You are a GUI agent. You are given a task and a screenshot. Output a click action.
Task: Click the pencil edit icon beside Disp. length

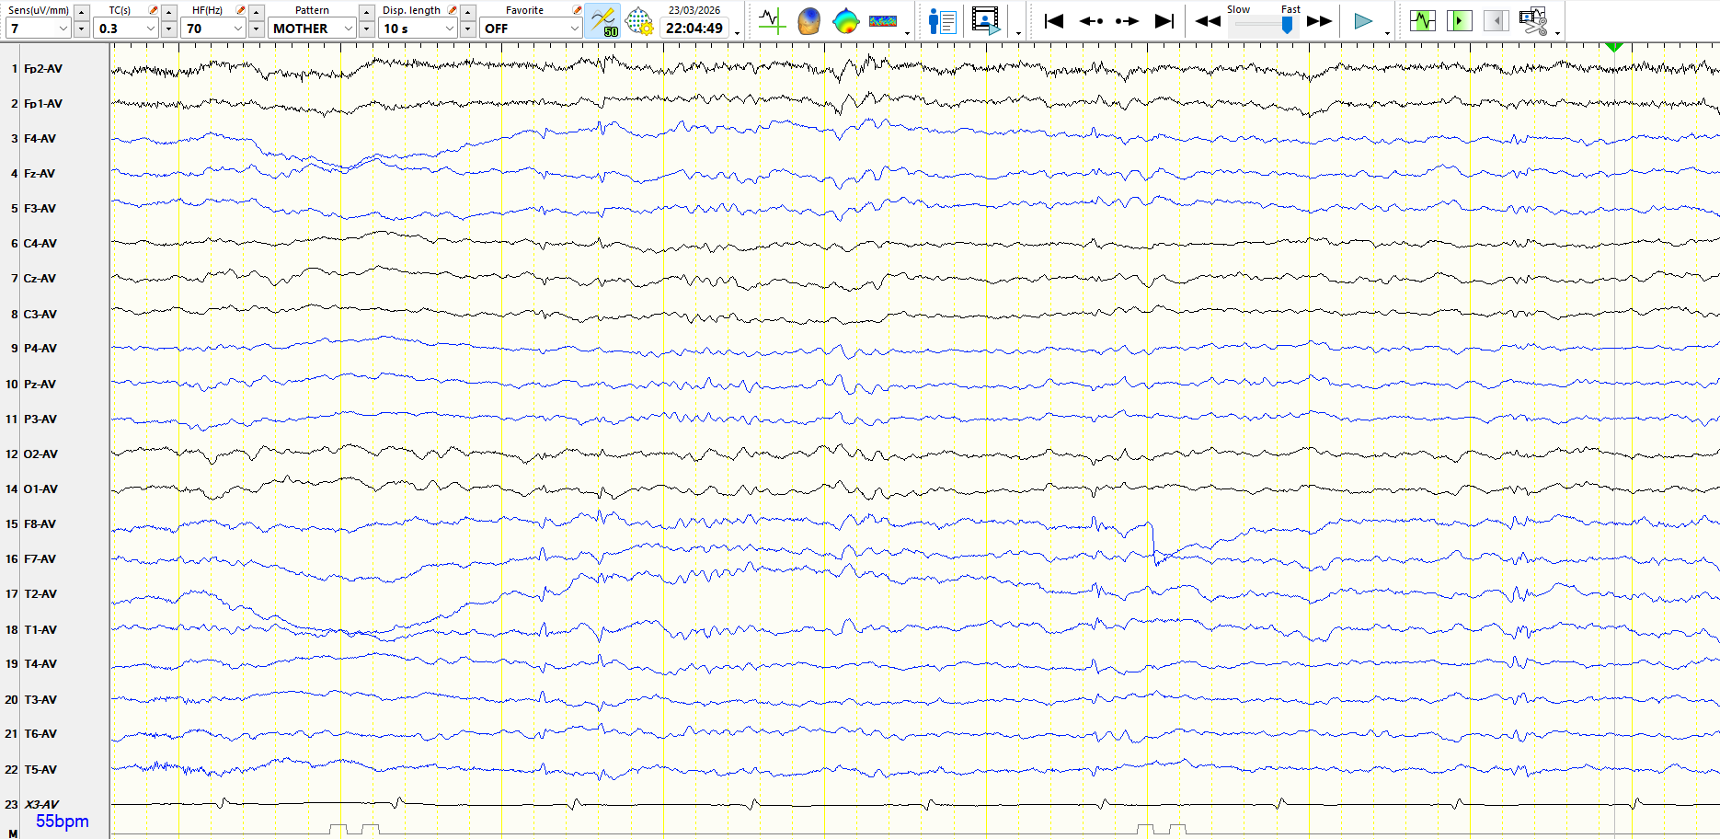point(452,10)
